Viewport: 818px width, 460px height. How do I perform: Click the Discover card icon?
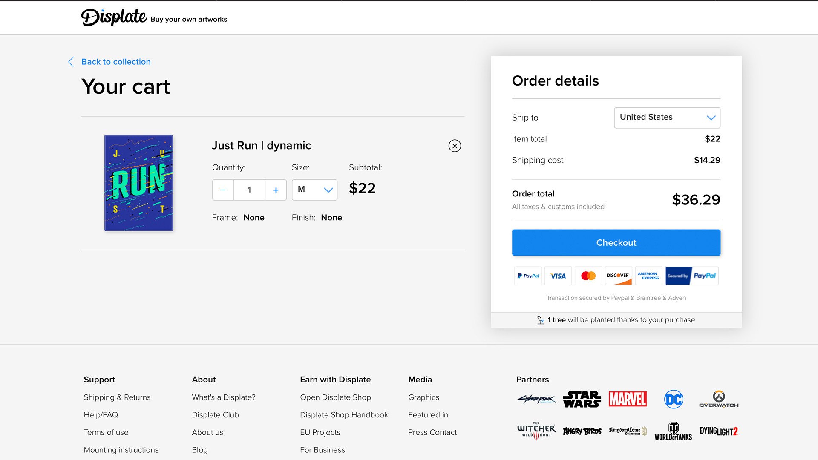coord(618,276)
